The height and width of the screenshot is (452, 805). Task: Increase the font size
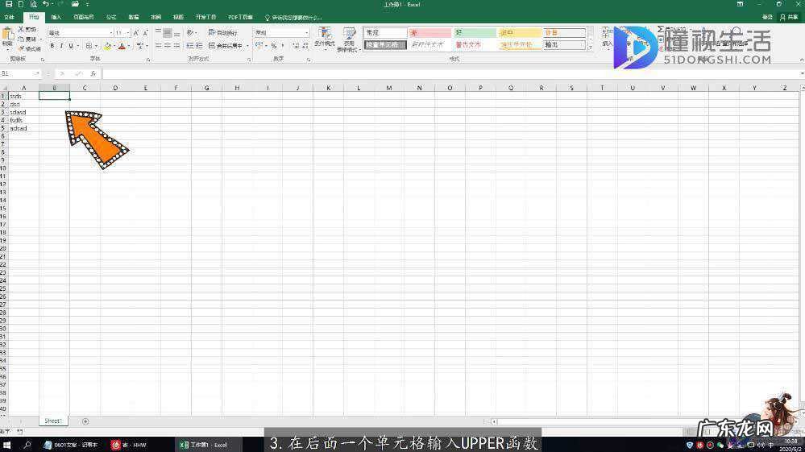click(x=136, y=33)
